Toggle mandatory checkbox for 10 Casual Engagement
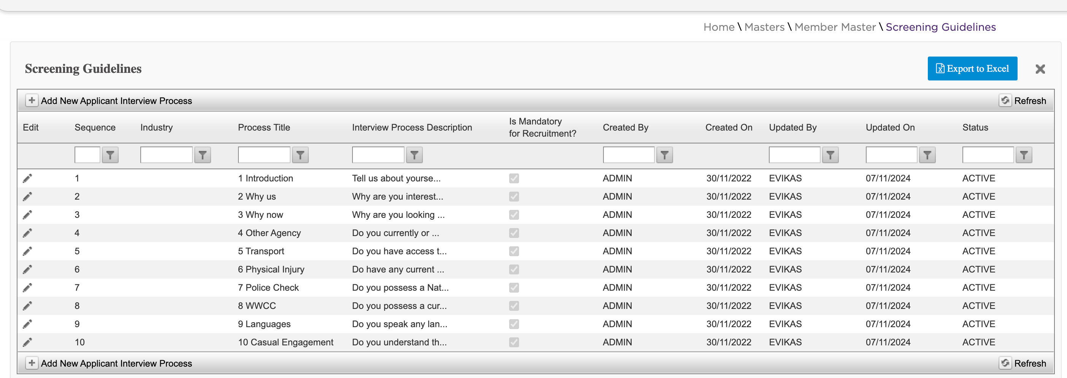 point(514,342)
